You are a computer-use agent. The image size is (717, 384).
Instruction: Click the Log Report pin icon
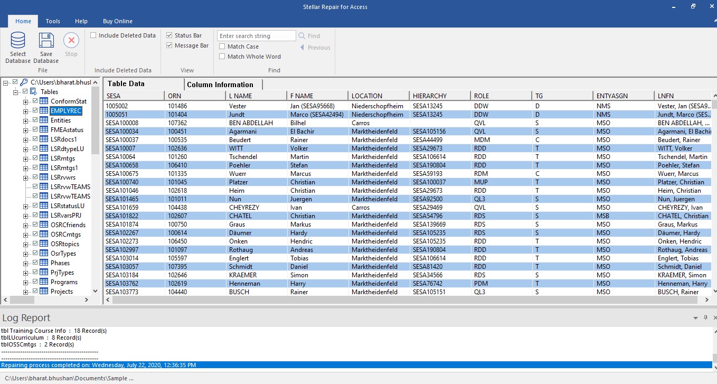705,317
